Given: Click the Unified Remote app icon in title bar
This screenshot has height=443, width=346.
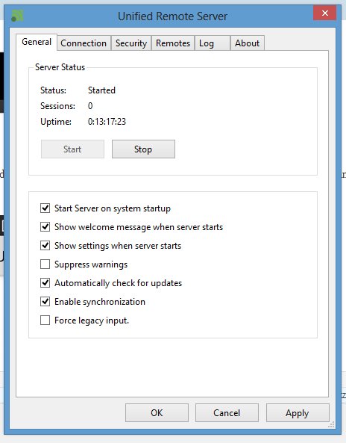Looking at the screenshot, I should click(17, 16).
